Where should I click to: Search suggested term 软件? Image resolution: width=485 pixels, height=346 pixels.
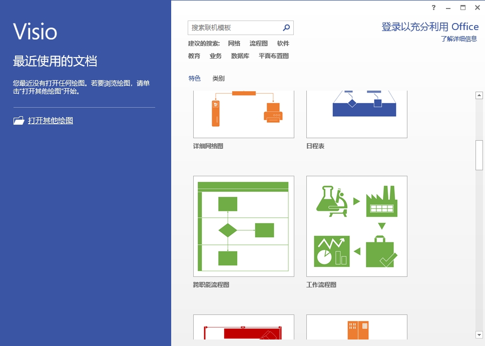click(x=283, y=44)
